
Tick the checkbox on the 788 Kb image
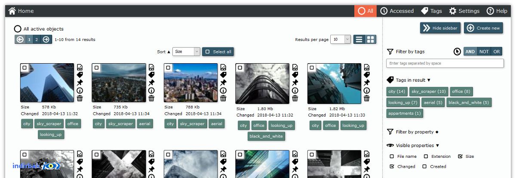tap(168, 68)
